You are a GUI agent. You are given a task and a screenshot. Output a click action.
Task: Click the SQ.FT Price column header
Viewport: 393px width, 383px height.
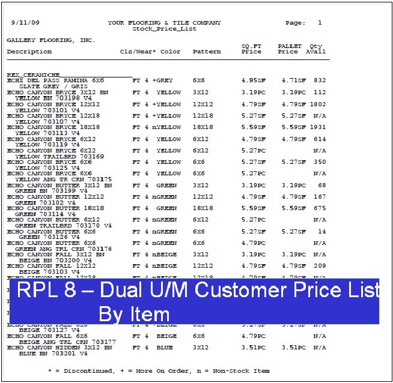tap(252, 49)
